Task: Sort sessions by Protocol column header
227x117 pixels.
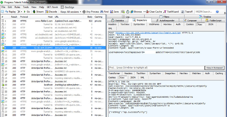Action: [24, 17]
